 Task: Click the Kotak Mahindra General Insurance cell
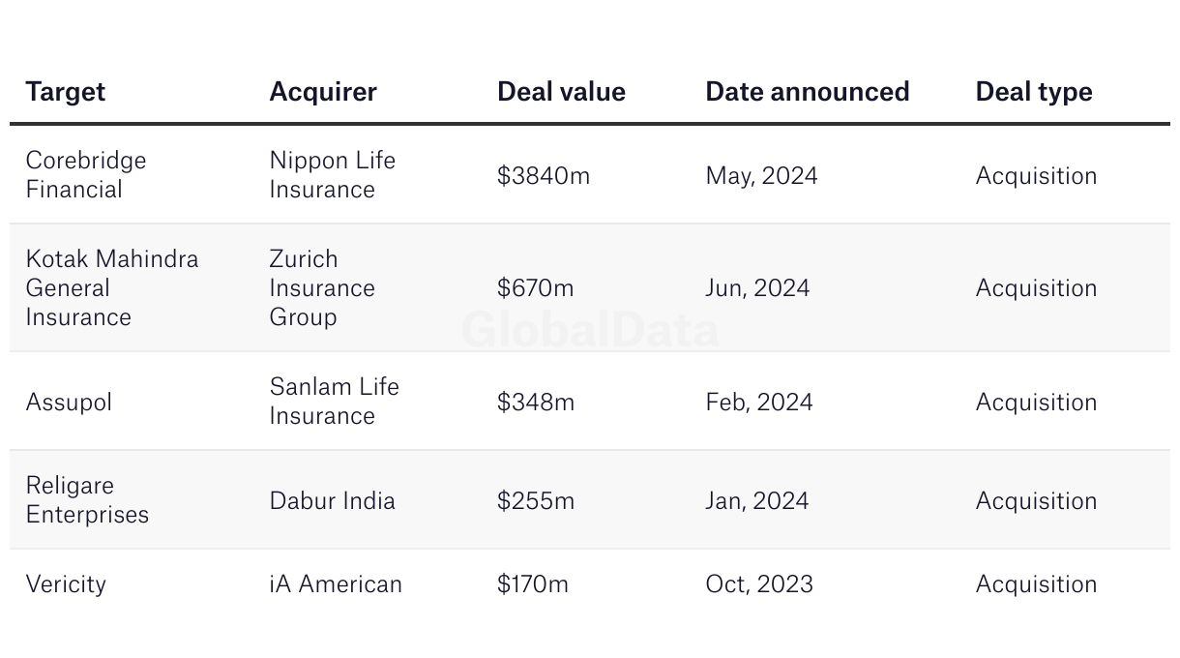tap(111, 287)
